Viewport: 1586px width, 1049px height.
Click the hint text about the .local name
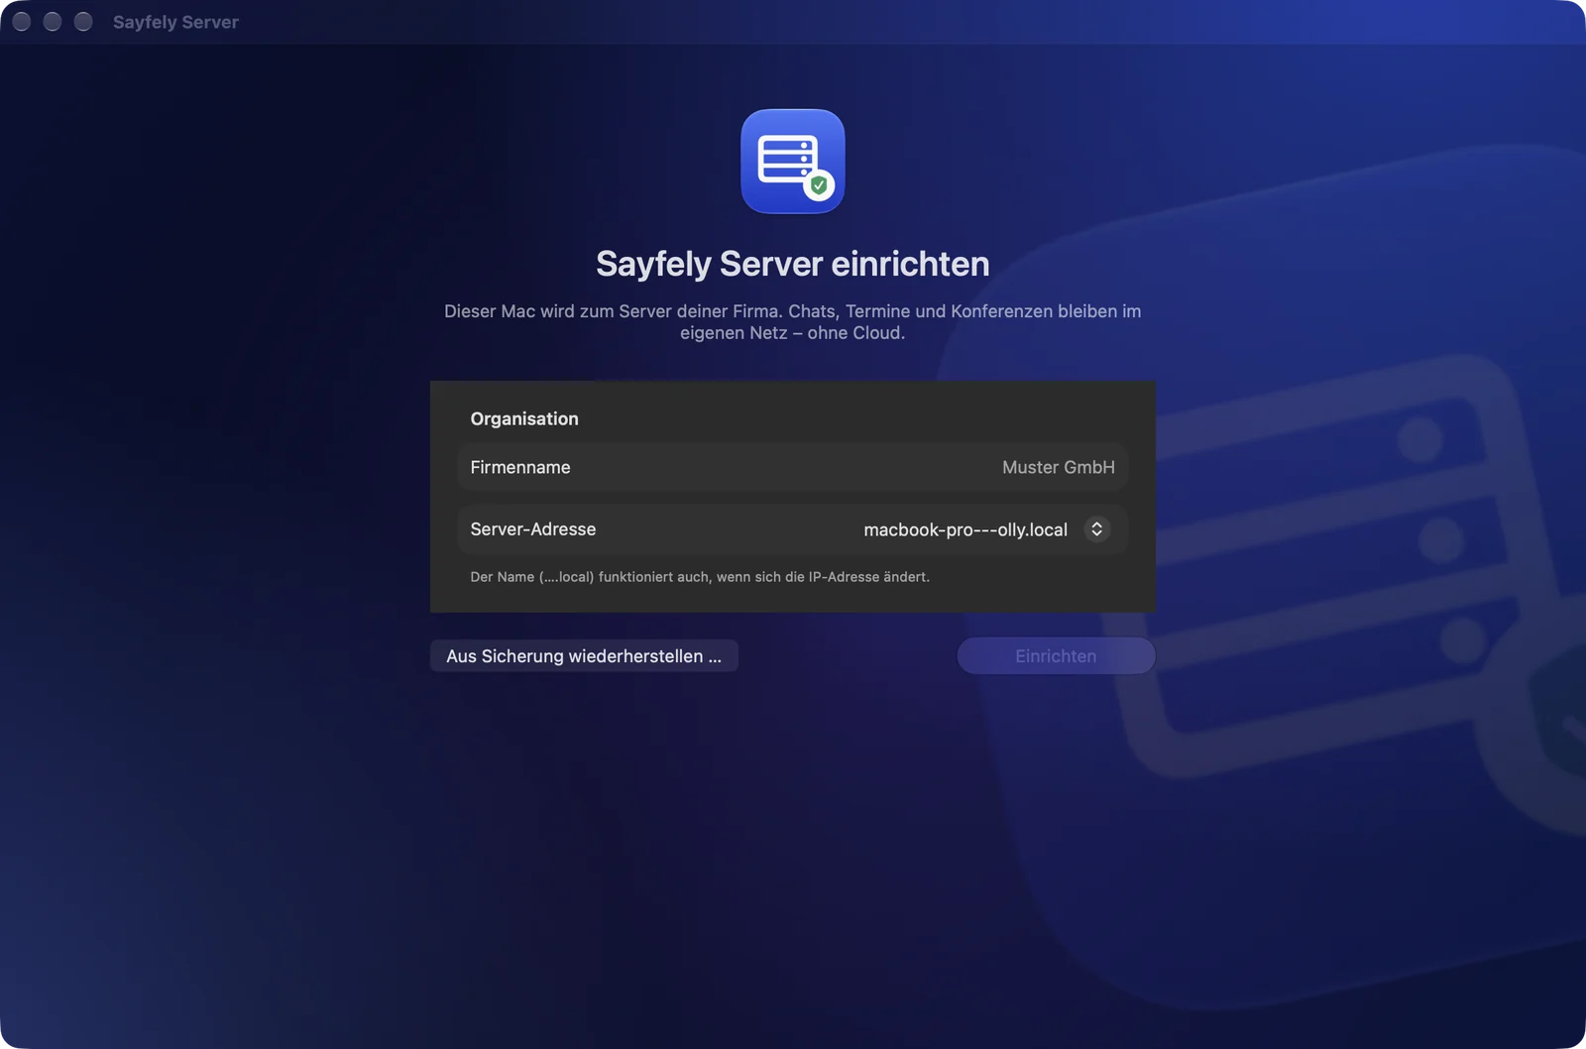click(700, 577)
